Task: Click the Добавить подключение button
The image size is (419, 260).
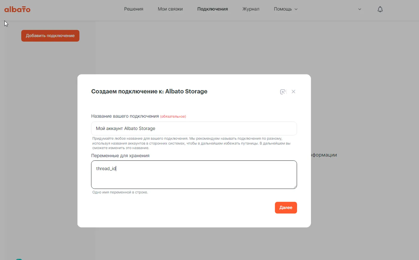Action: pyautogui.click(x=50, y=36)
